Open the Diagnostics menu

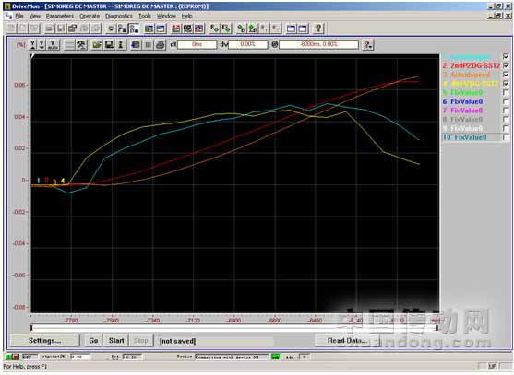coord(119,16)
